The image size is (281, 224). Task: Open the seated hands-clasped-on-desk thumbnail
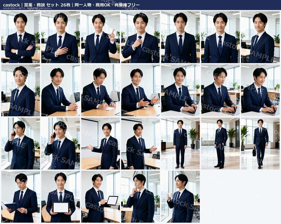pos(61,90)
